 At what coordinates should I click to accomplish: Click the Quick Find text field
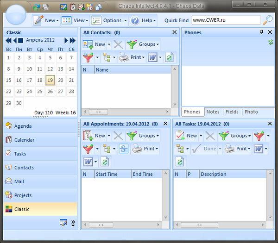click(226, 20)
